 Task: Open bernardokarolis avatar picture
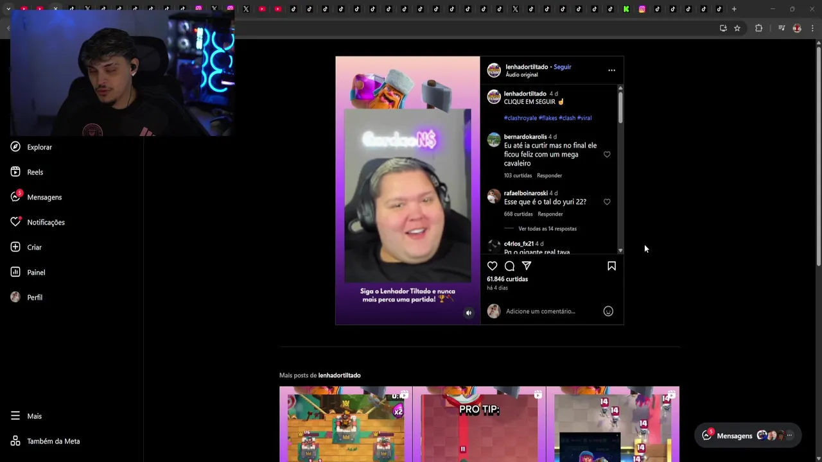(x=494, y=140)
